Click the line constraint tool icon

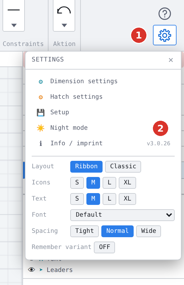[14, 10]
